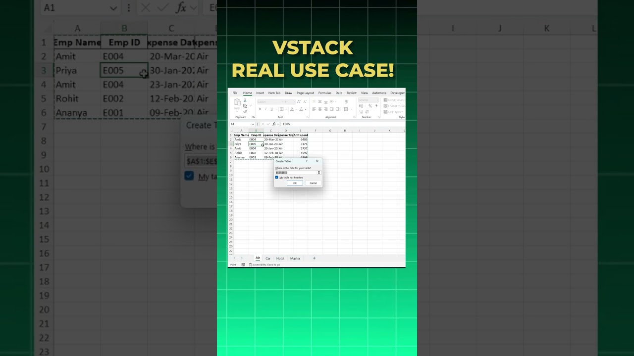Click the Bottom Align icon
Image resolution: width=634 pixels, height=356 pixels.
click(x=326, y=102)
